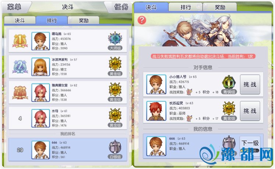Screen dimensions: 275x169
Task: Click the 白银组 silver helmet badge in my rank
Action: pyautogui.click(x=115, y=150)
